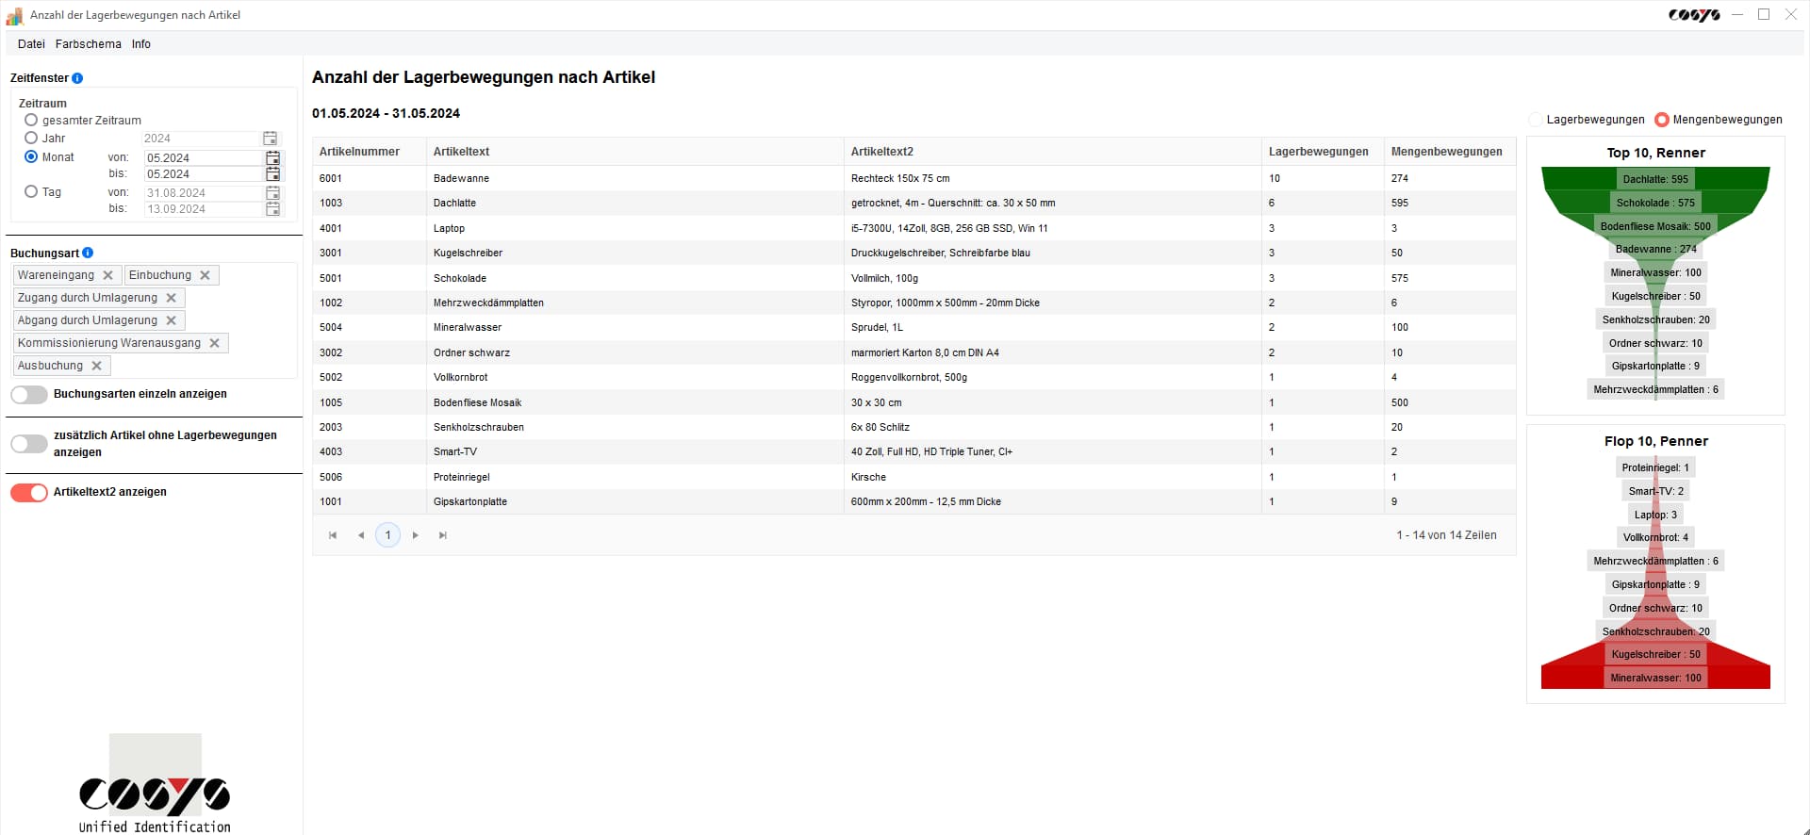The image size is (1810, 835).
Task: Open the Info menu
Action: [x=141, y=44]
